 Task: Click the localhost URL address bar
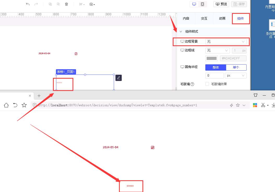click(x=117, y=105)
